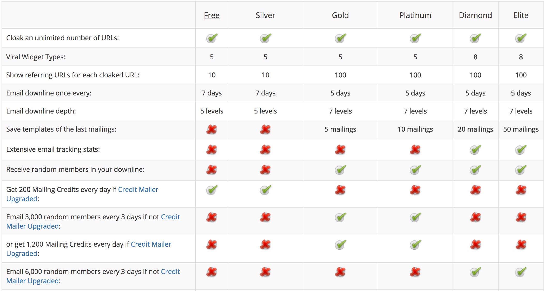Select the Elite column header
The height and width of the screenshot is (291, 544).
(x=521, y=15)
